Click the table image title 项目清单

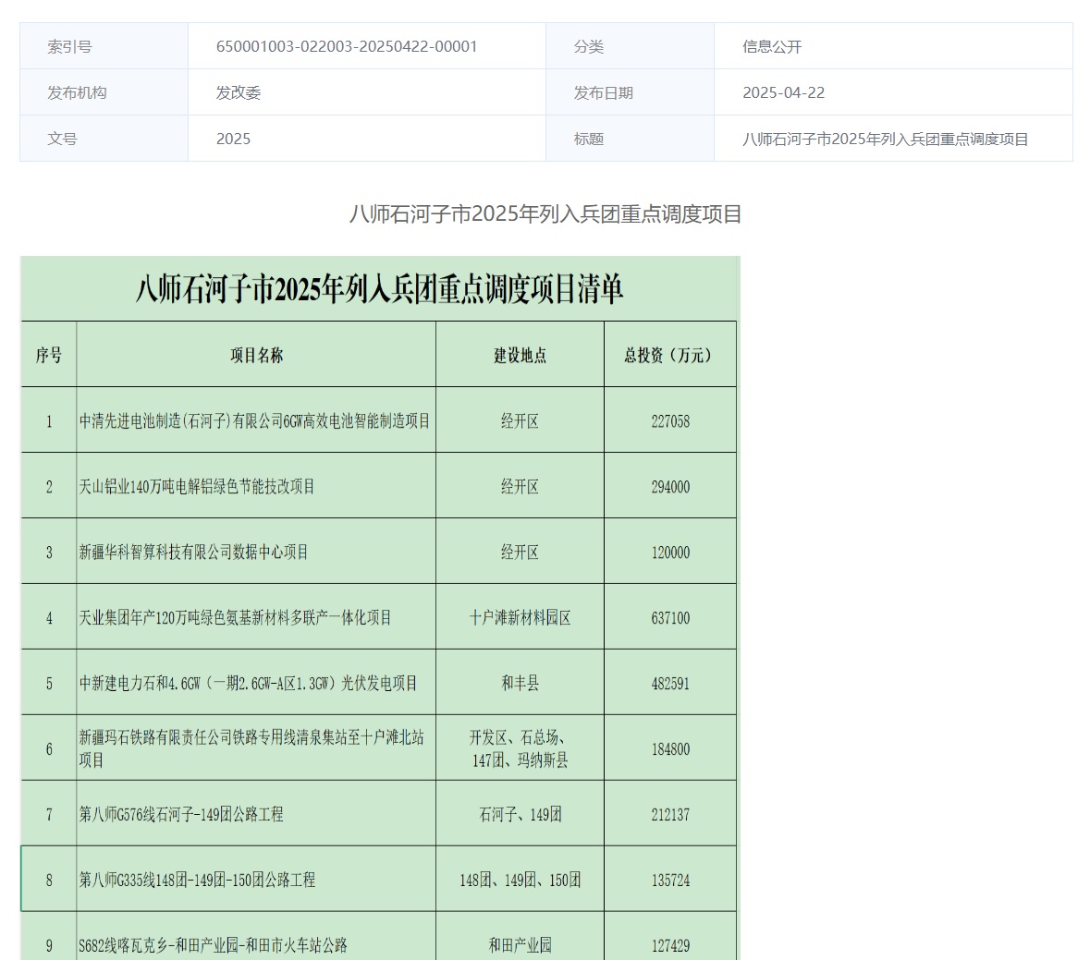[380, 289]
